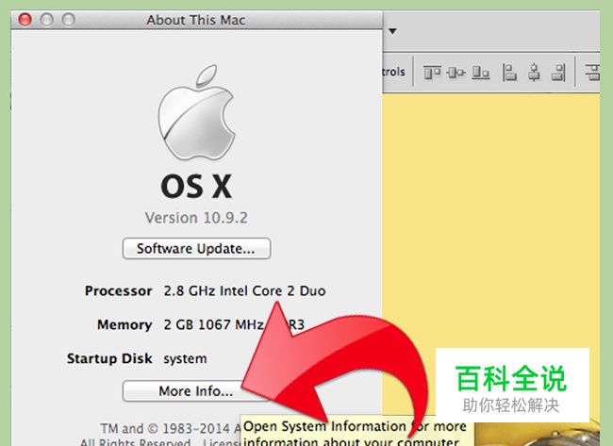Select the 2.8 GHz Intel Core 2 Duo text
613x446 pixels.
tap(245, 290)
